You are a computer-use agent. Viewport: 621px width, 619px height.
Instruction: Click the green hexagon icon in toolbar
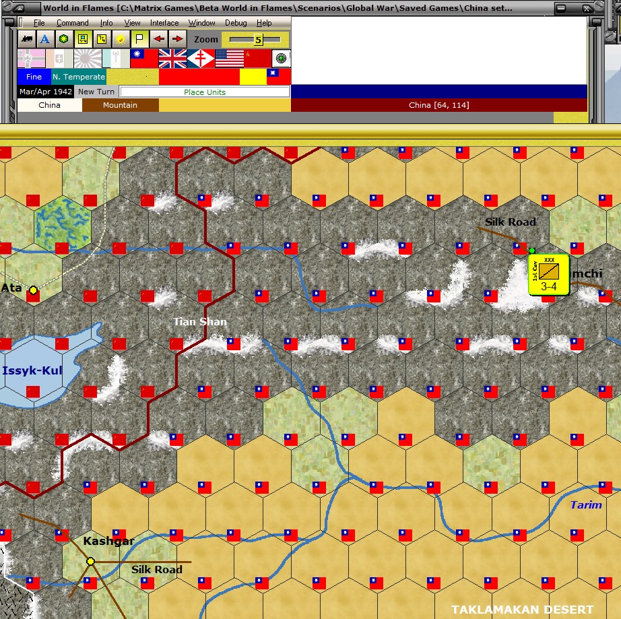(x=64, y=39)
